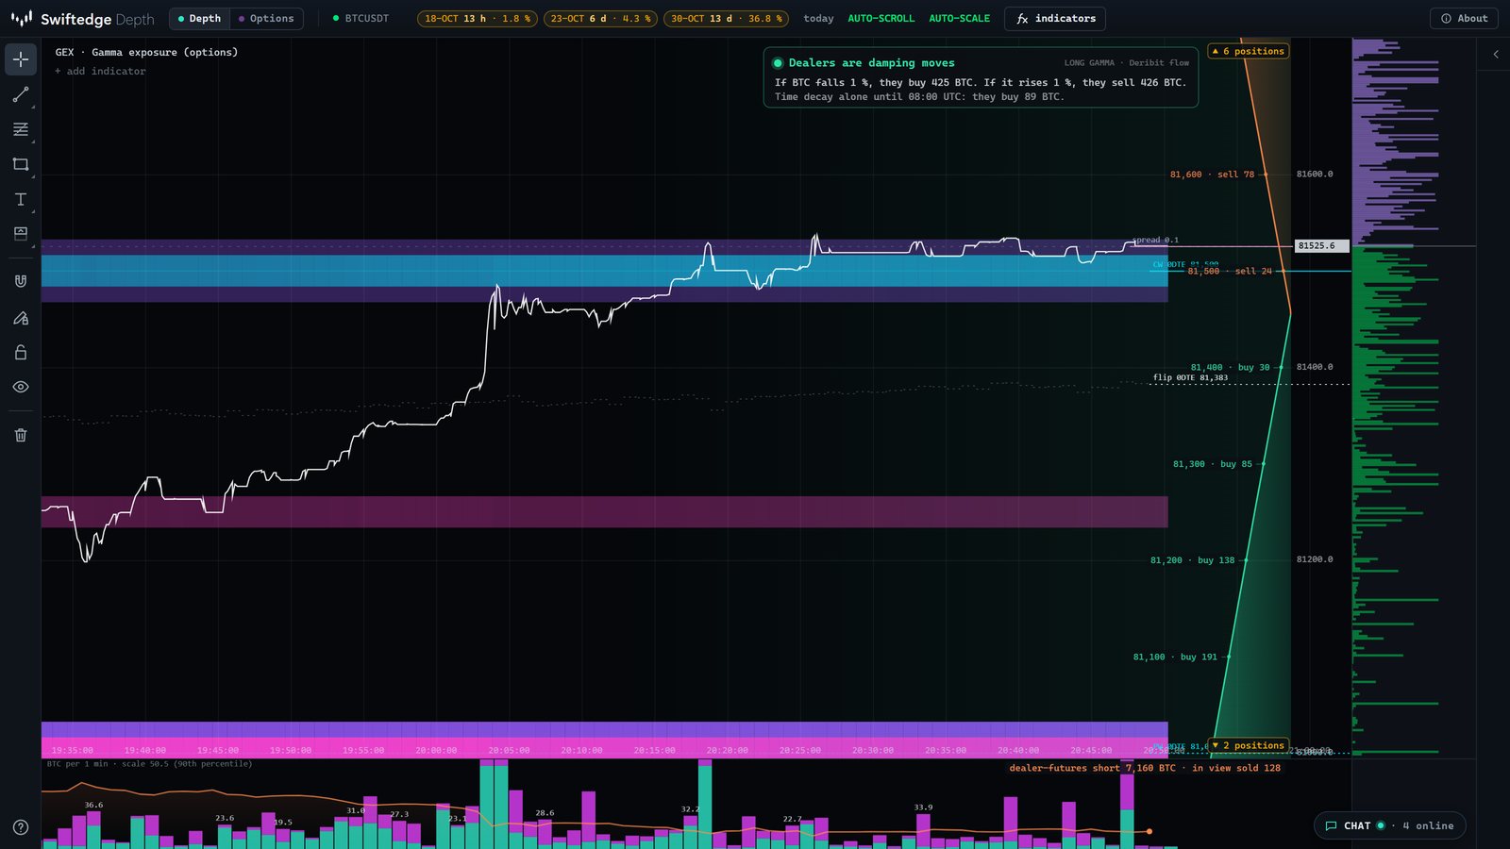Toggle AUTO-SCALE
The height and width of the screenshot is (849, 1510).
click(x=960, y=19)
